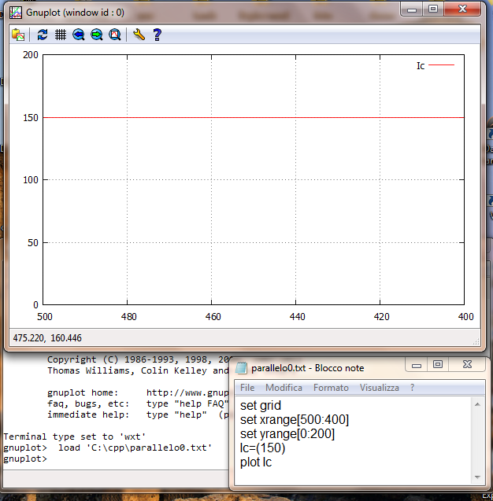The image size is (493, 501).
Task: Apply the previous zoom settings
Action: (79, 35)
